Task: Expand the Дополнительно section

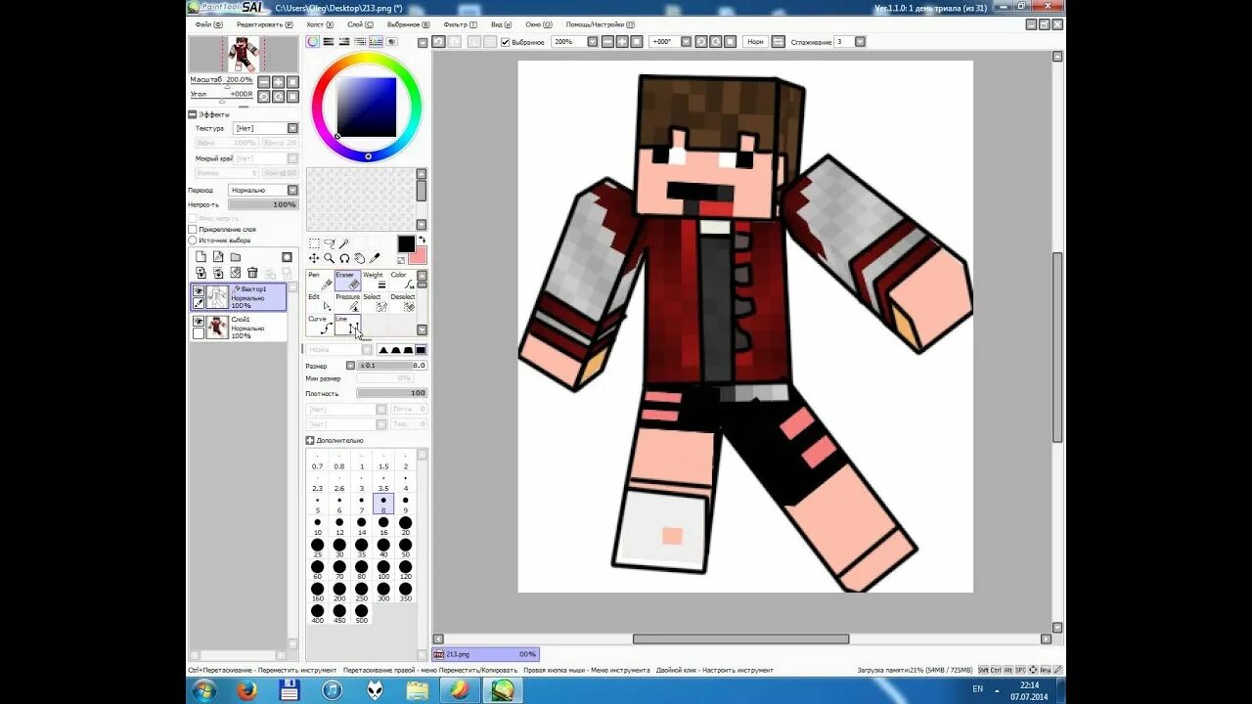Action: [x=310, y=441]
